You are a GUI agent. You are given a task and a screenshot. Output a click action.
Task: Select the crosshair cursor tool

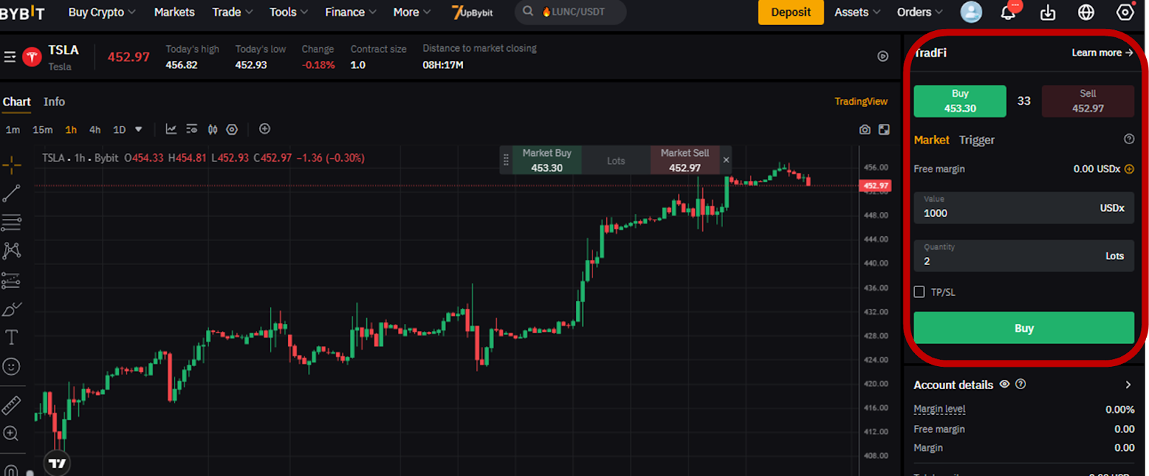pyautogui.click(x=11, y=165)
